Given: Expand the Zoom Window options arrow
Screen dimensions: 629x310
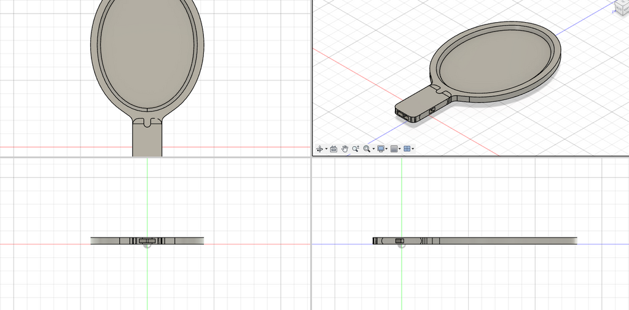Looking at the screenshot, I should pyautogui.click(x=373, y=149).
